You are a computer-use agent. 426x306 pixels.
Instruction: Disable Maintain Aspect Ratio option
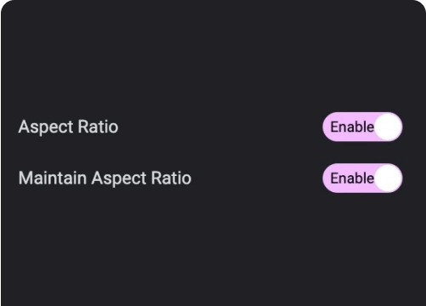tap(362, 178)
